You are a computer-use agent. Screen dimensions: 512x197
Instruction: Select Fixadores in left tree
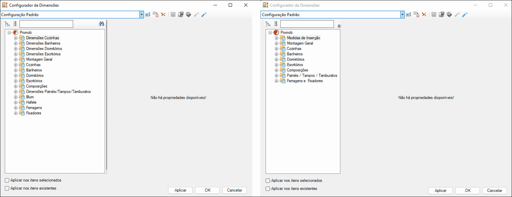click(33, 113)
